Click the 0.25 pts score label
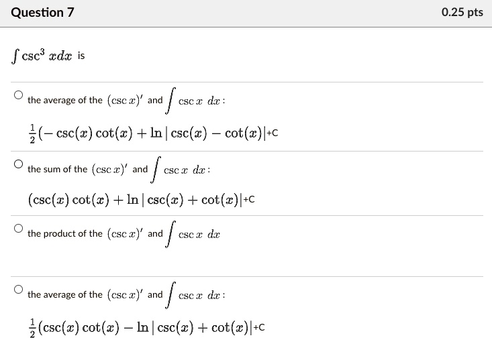Viewport: 492px width, 352px height. 462,12
